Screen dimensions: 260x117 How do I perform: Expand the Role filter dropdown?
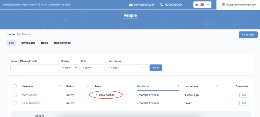tap(94, 68)
